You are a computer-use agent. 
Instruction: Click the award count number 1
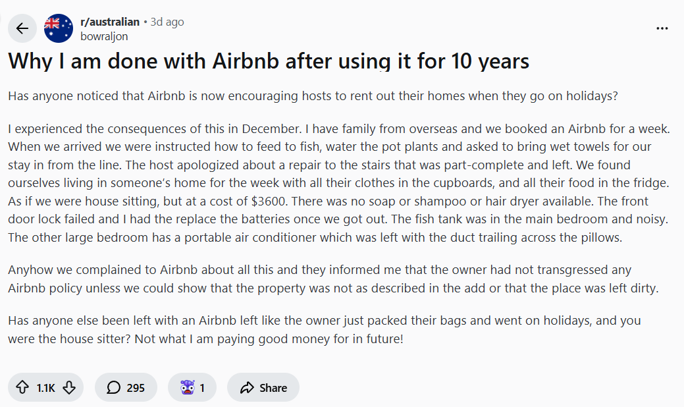[x=202, y=388]
